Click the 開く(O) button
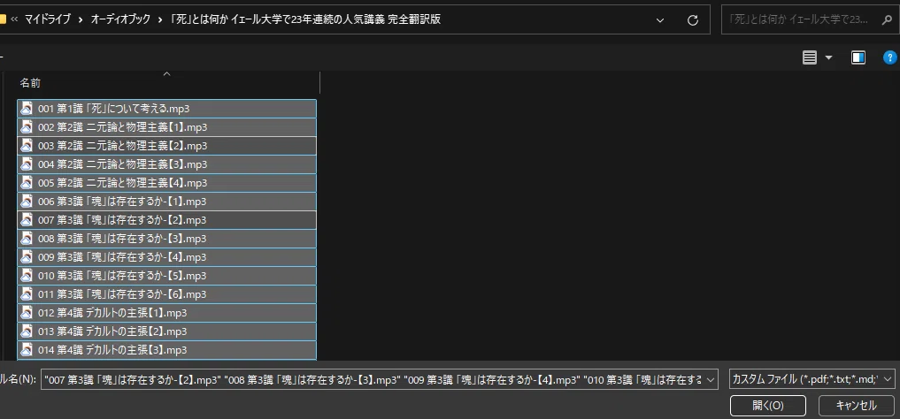The image size is (900, 419). 768,406
